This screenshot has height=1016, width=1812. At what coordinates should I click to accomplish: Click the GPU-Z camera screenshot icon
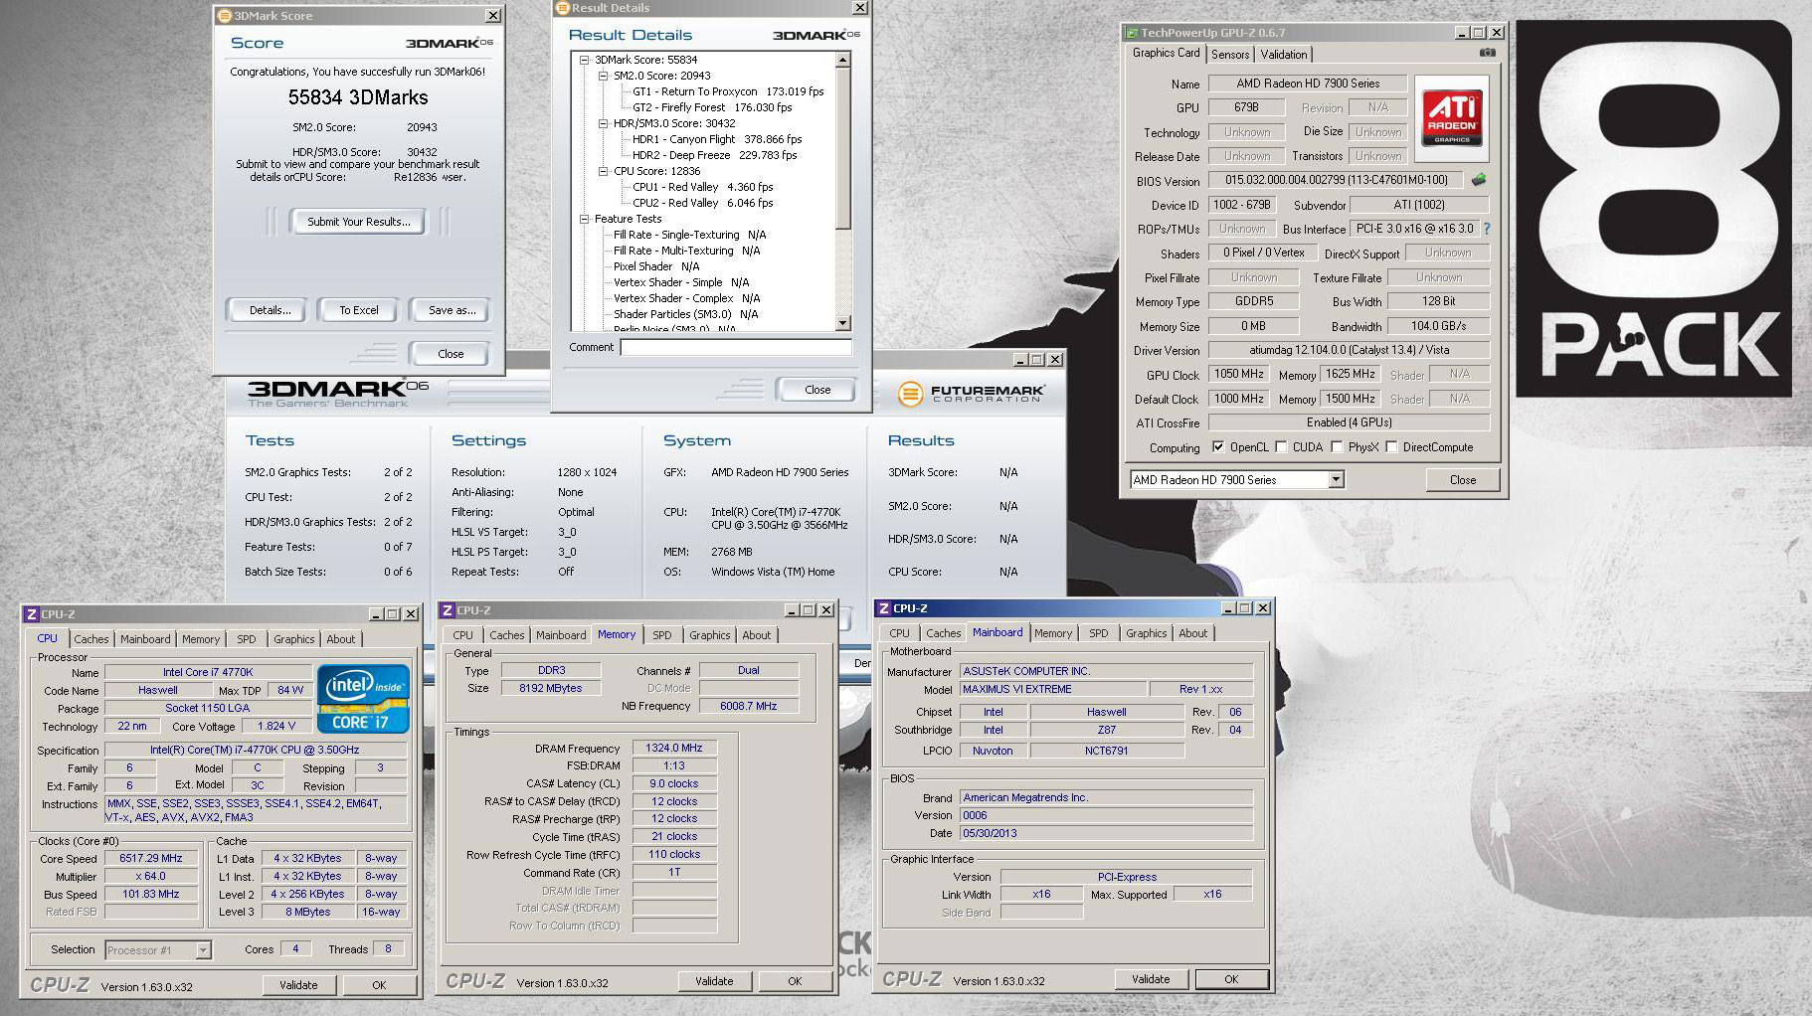[1487, 54]
